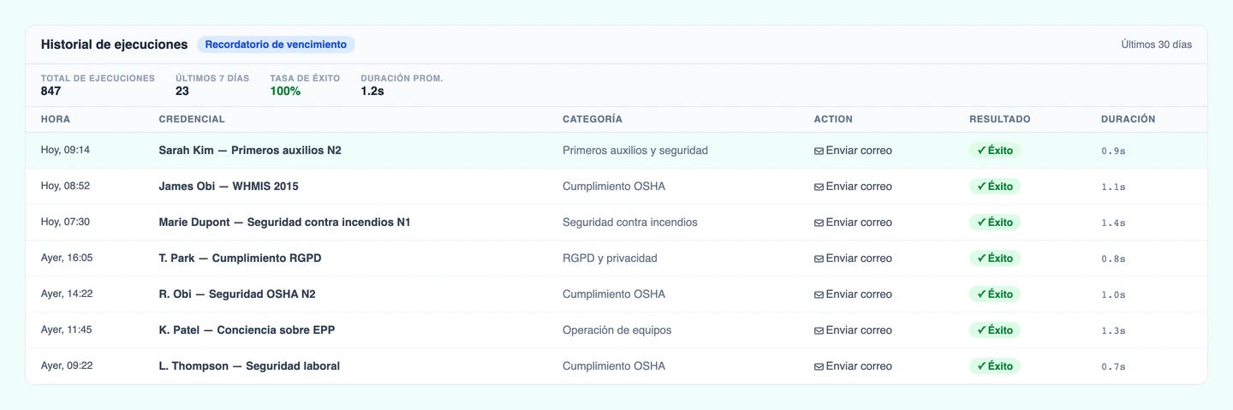Viewport: 1233px width, 410px height.
Task: Click the 1.4s duration value
Action: [x=1113, y=223]
